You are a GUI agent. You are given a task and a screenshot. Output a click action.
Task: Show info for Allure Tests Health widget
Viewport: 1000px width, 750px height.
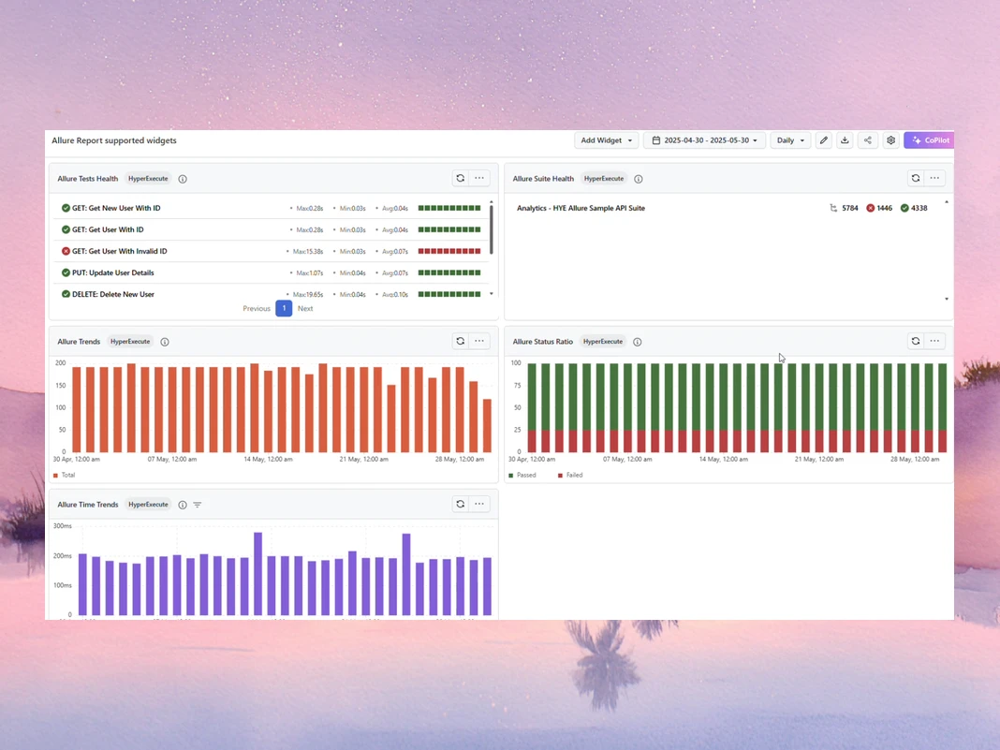[183, 179]
